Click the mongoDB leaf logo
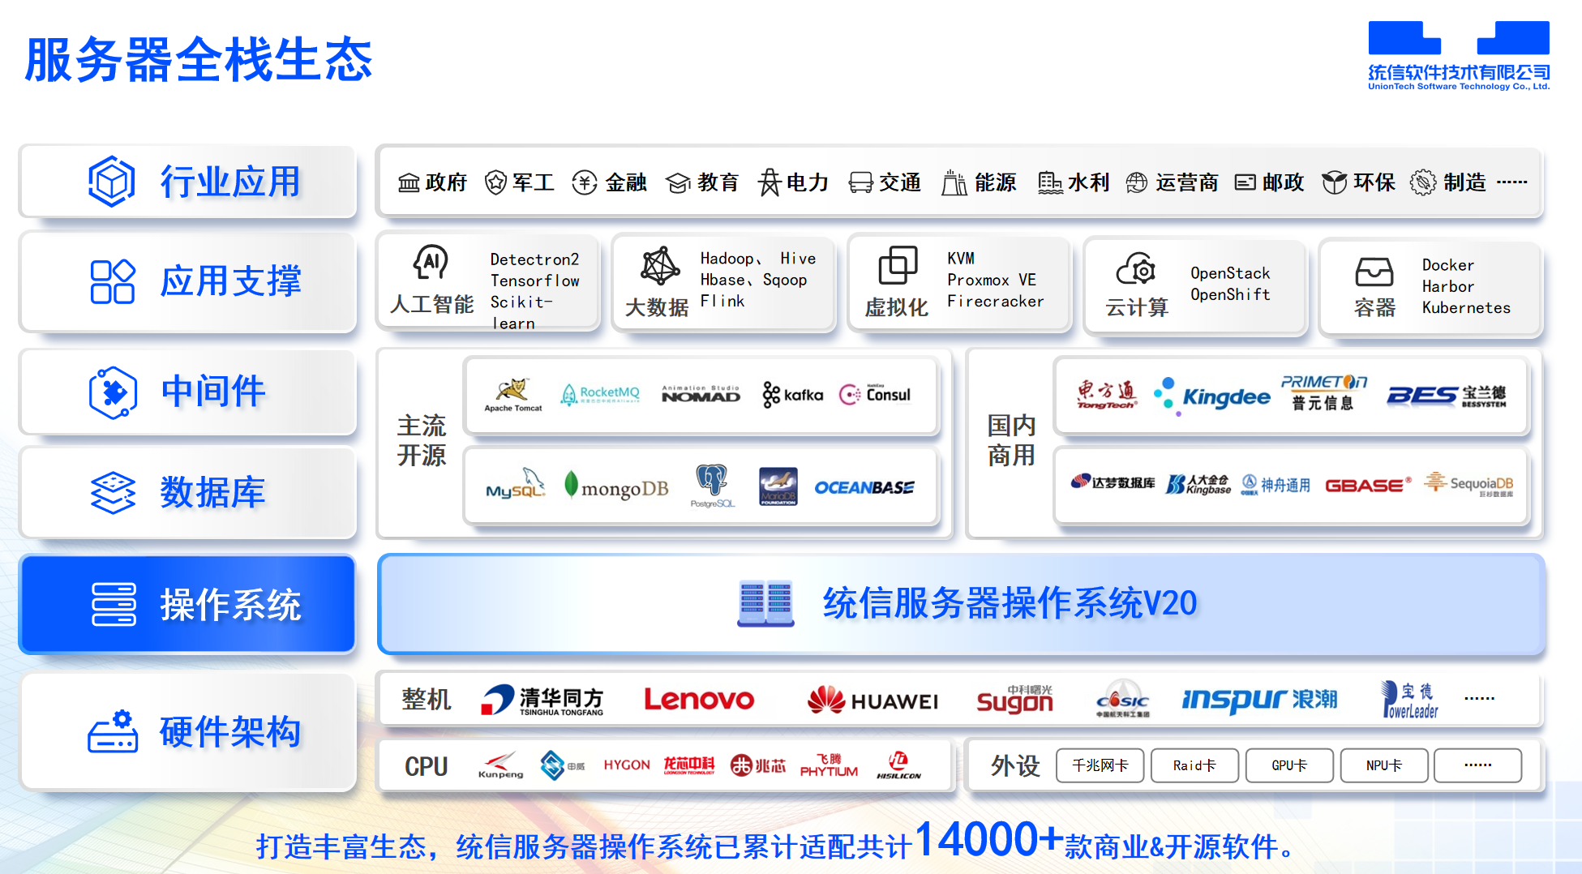 click(616, 486)
